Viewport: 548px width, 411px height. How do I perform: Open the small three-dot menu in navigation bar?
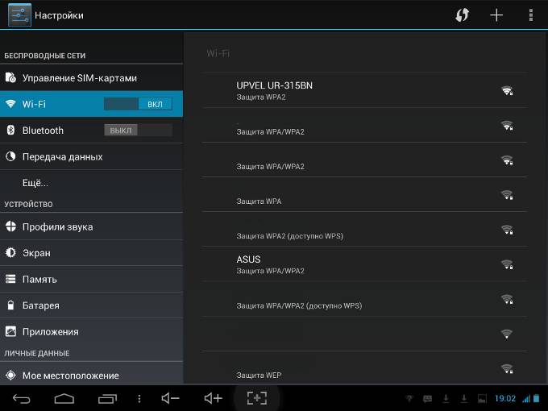[x=139, y=398]
